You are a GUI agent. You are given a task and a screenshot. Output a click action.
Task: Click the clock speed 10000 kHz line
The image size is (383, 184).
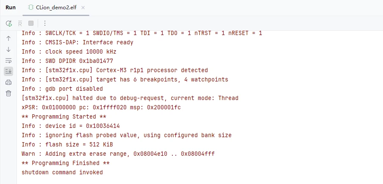[x=69, y=51]
